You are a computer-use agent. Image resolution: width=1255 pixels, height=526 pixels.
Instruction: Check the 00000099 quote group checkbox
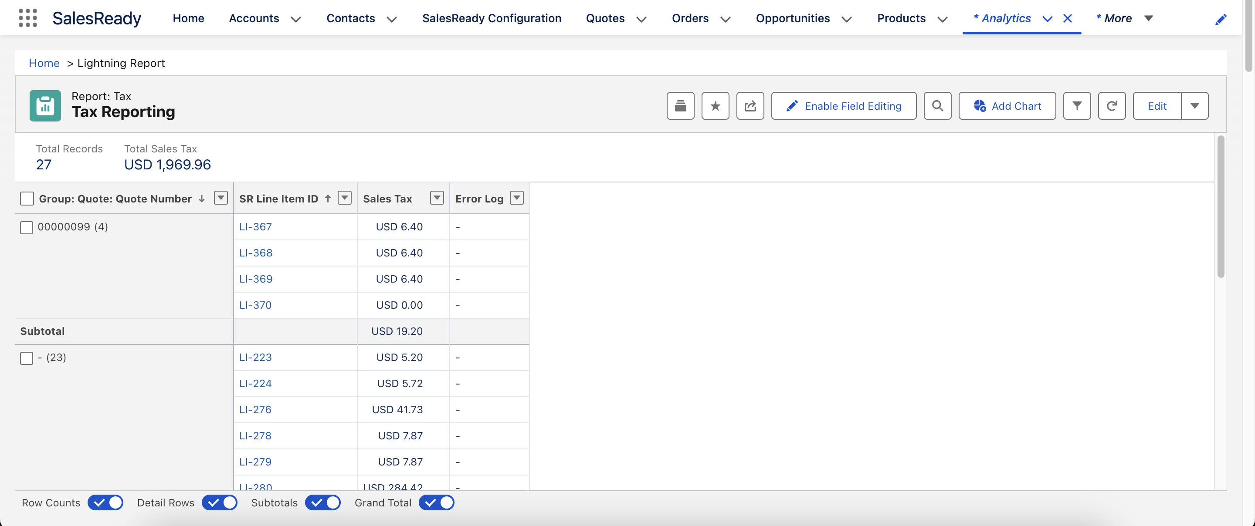(x=26, y=227)
